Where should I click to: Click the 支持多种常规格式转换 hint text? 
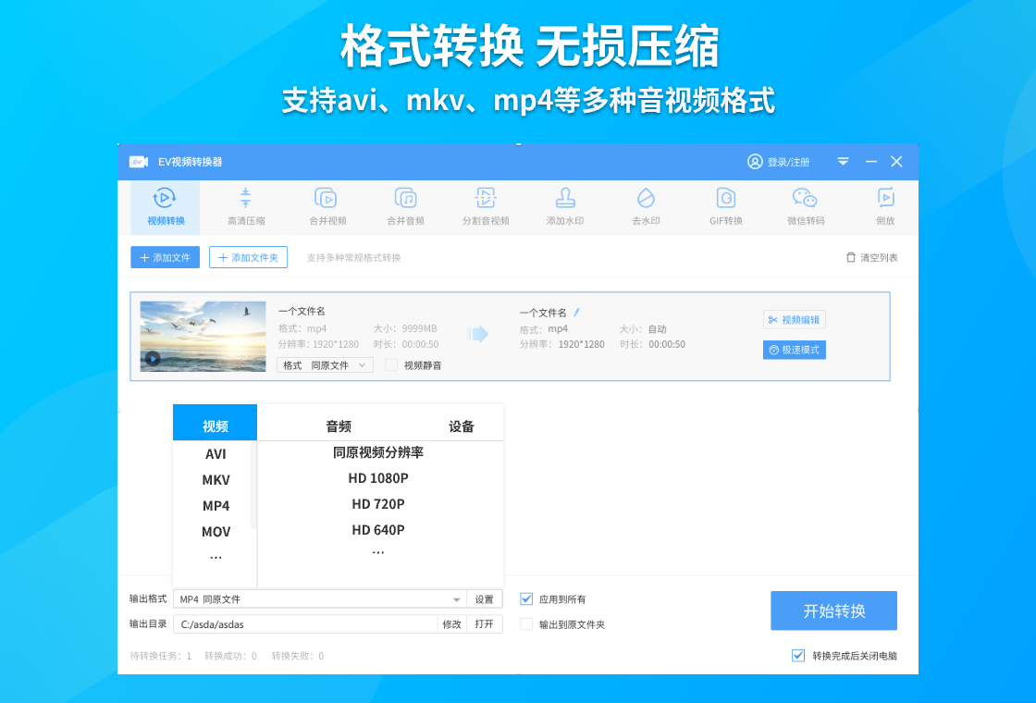click(353, 258)
